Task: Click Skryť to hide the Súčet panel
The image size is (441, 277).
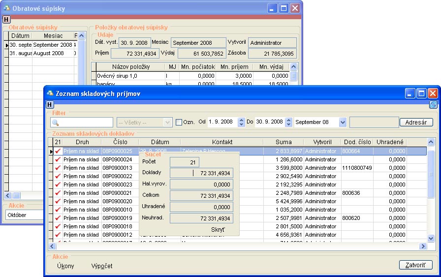Action: coord(218,230)
